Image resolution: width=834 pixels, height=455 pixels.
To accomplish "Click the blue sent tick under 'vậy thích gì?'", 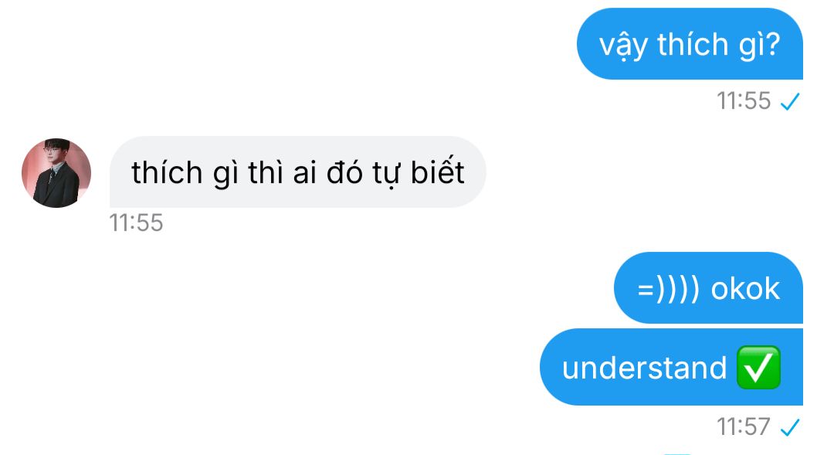I will click(790, 101).
